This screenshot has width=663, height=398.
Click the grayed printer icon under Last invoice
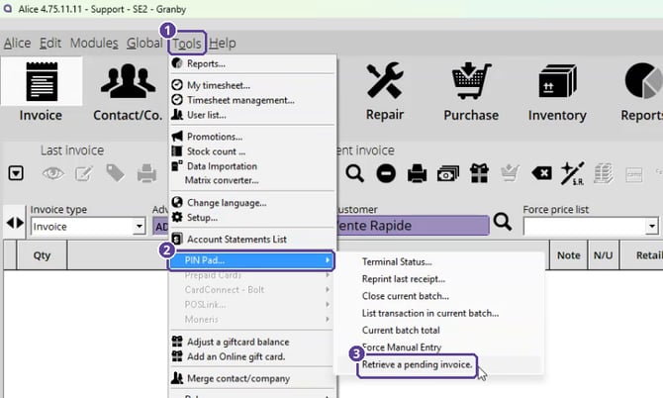(x=146, y=173)
